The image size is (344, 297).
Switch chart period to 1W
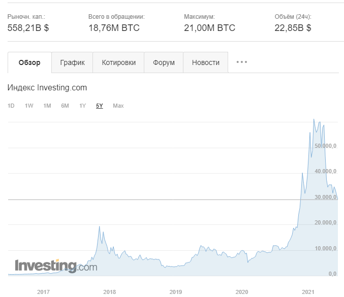coord(29,106)
